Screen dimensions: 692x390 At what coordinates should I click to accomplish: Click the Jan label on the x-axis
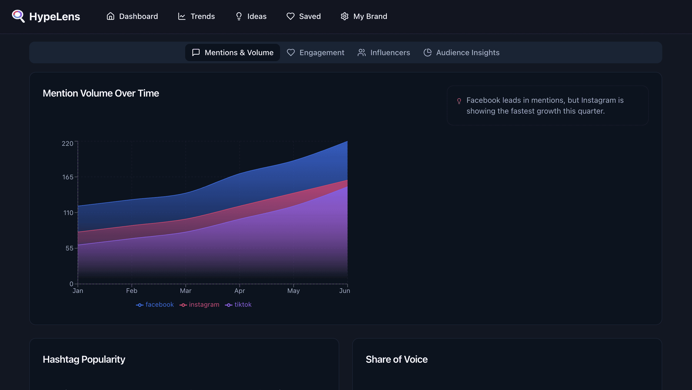tap(78, 291)
